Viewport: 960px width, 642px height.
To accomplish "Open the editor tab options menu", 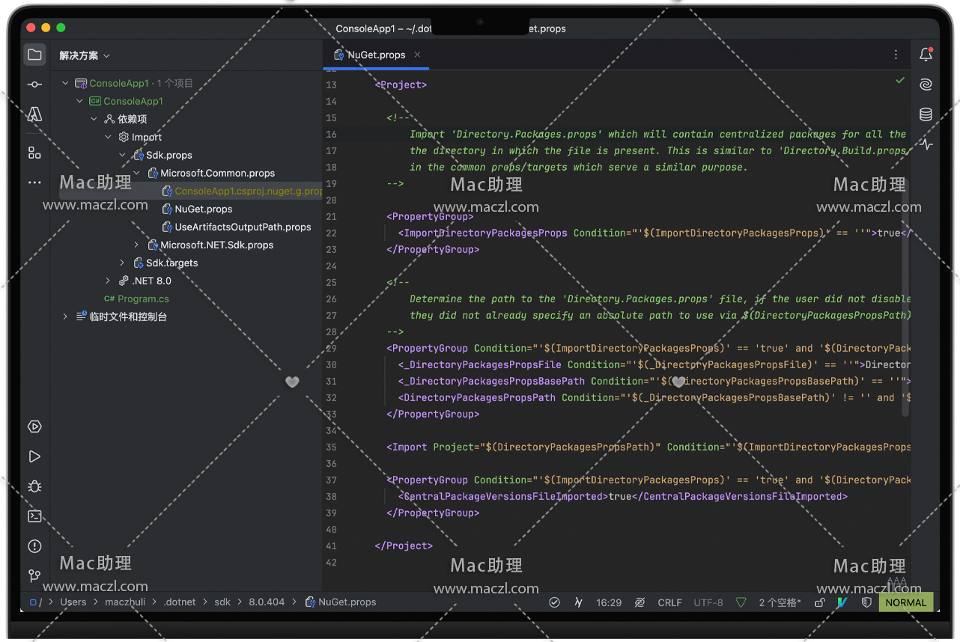I will click(896, 55).
